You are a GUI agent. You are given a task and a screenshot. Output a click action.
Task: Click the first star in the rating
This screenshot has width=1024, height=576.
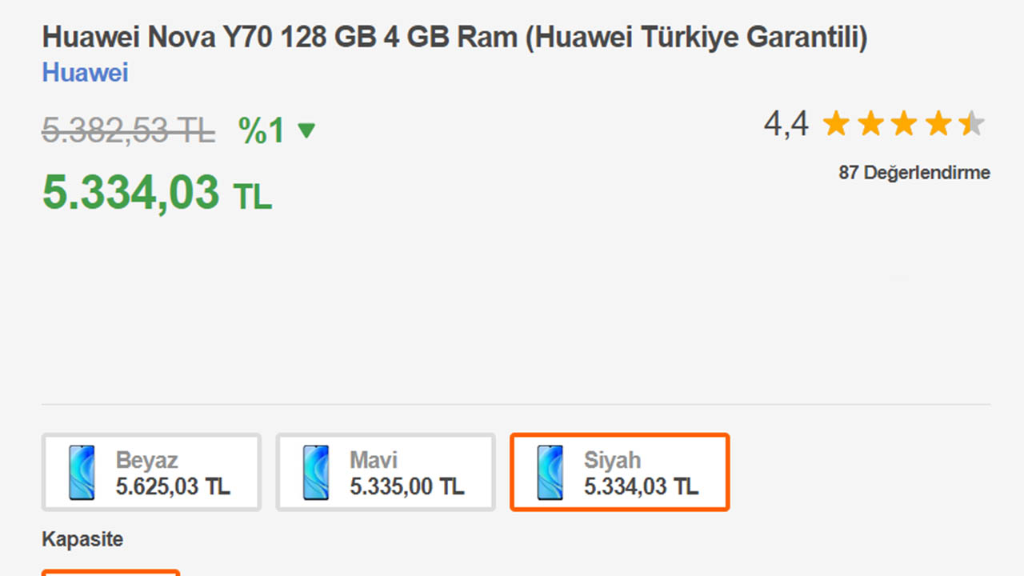pos(837,123)
